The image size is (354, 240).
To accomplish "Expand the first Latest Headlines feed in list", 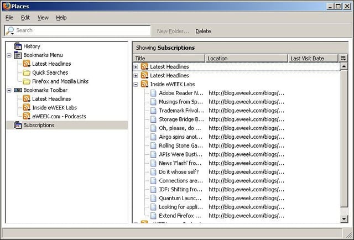I will [x=136, y=67].
